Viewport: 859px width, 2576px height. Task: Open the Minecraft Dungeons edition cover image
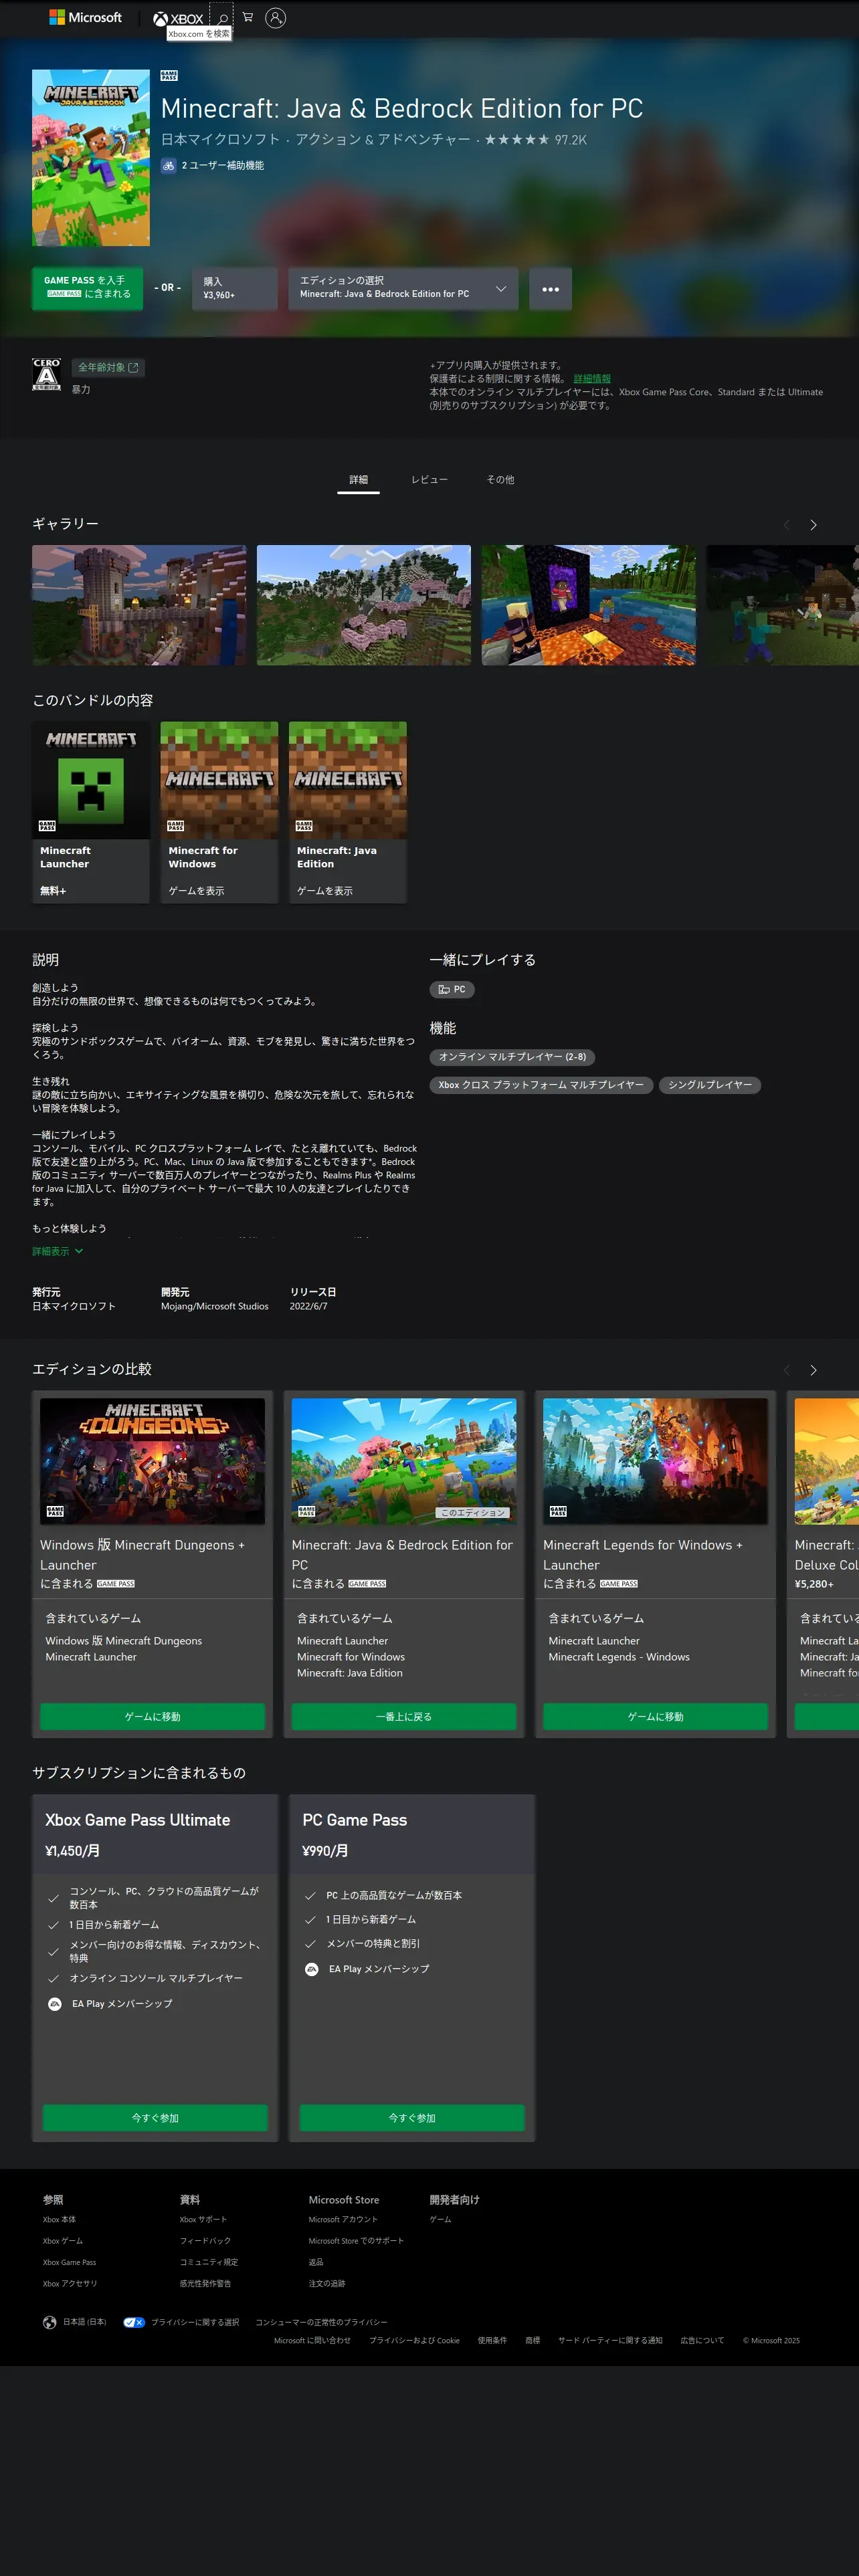pyautogui.click(x=152, y=1461)
